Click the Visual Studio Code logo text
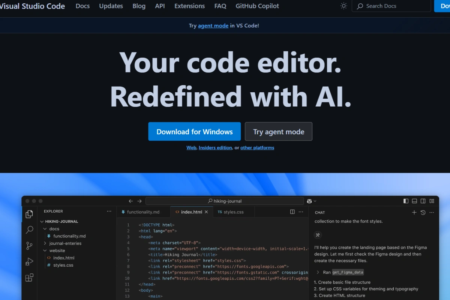Image resolution: width=450 pixels, height=300 pixels. [32, 6]
